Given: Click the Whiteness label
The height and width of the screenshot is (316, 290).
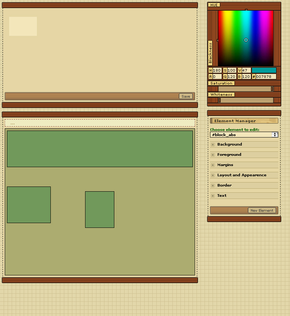Looking at the screenshot, I should 221,94.
